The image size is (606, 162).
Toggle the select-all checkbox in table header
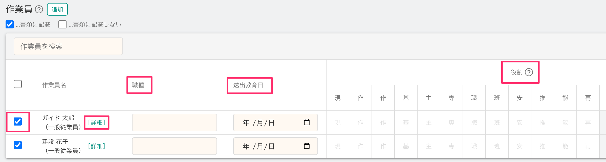pos(18,84)
